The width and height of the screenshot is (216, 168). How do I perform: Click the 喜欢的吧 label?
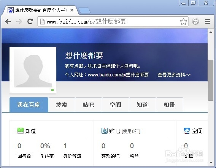(110, 156)
